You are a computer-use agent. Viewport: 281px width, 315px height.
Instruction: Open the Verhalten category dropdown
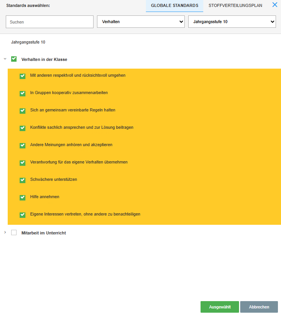(x=141, y=22)
